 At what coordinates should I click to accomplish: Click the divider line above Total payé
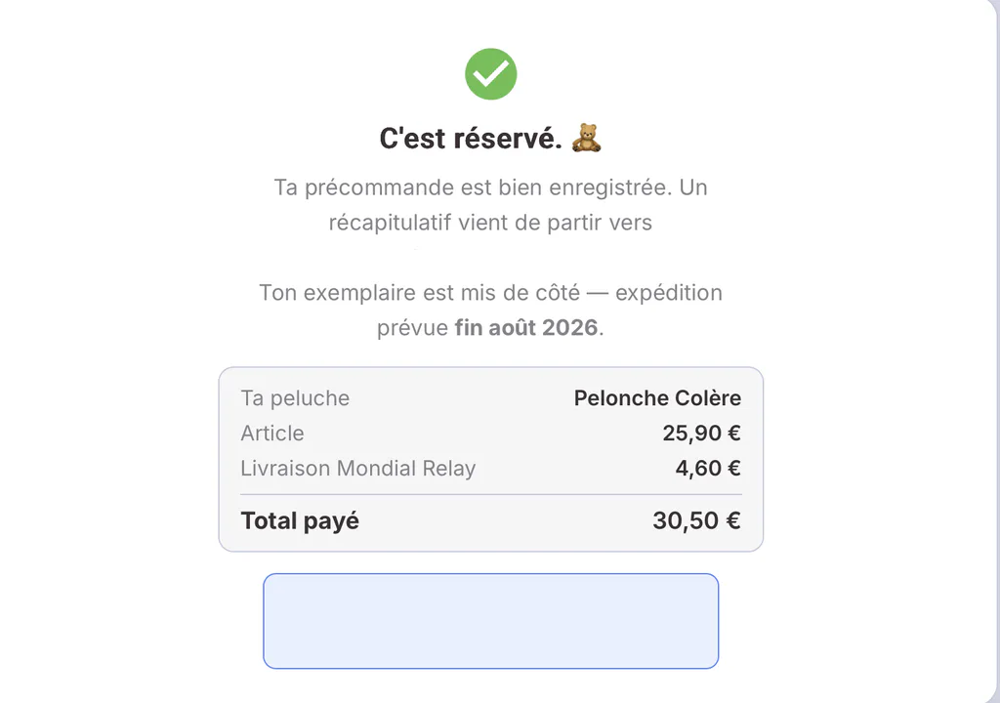[x=491, y=494]
